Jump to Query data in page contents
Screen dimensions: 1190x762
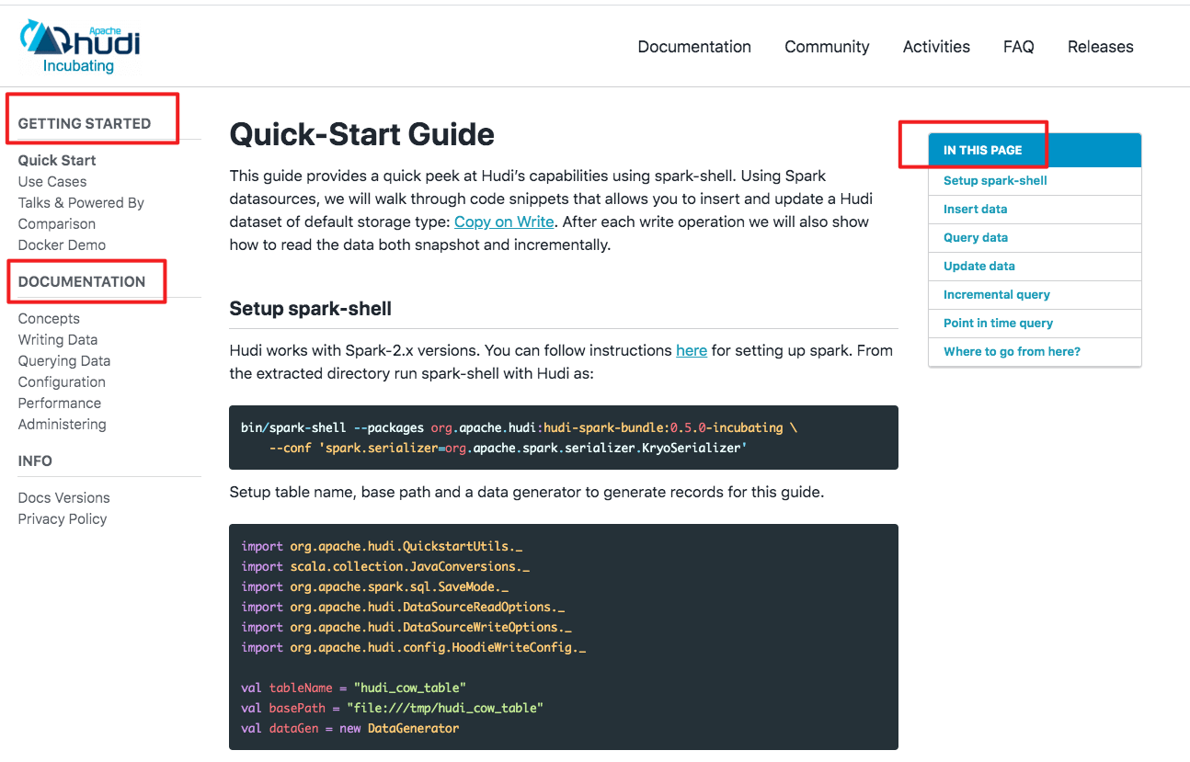tap(976, 237)
